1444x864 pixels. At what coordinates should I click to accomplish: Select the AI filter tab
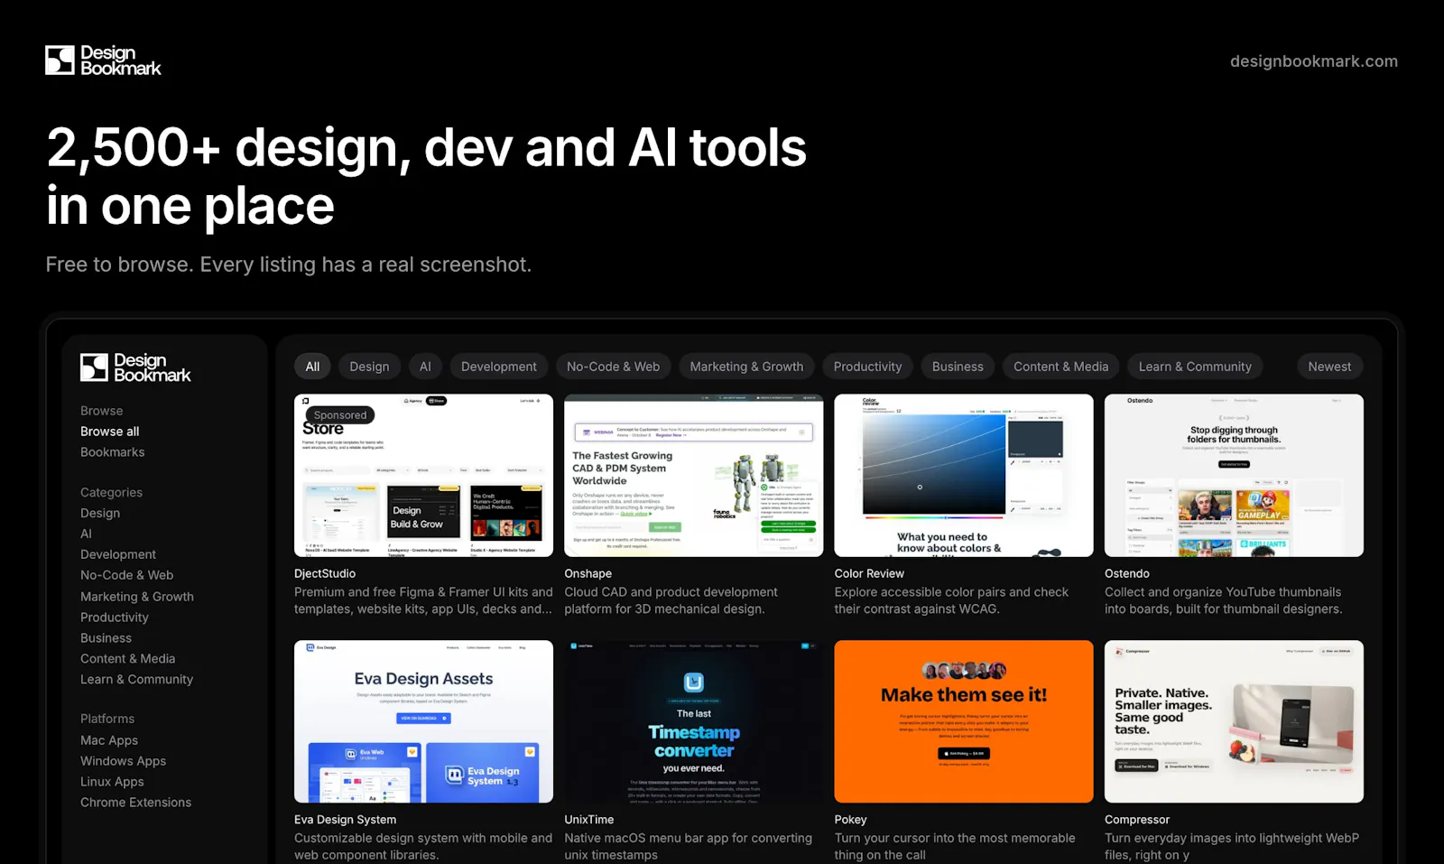click(425, 367)
